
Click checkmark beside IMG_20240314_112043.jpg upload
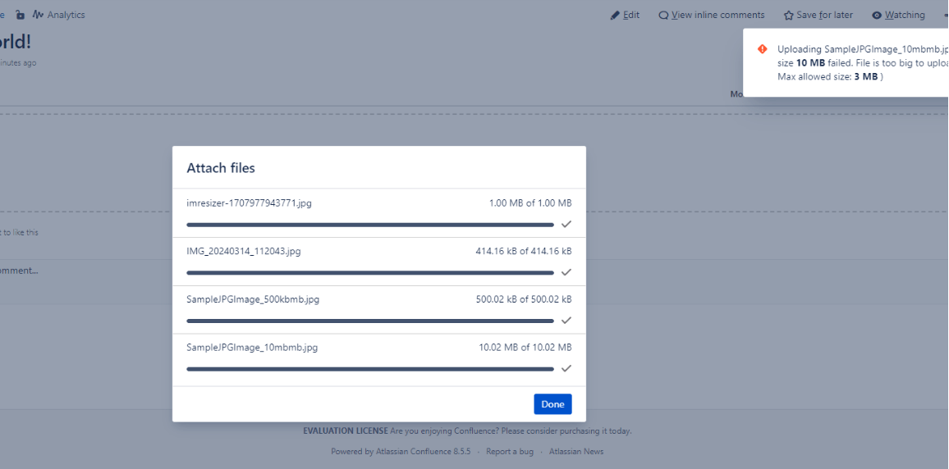point(566,272)
